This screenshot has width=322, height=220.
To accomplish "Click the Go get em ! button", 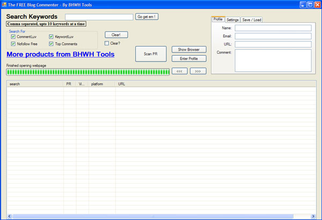I will coord(147,17).
